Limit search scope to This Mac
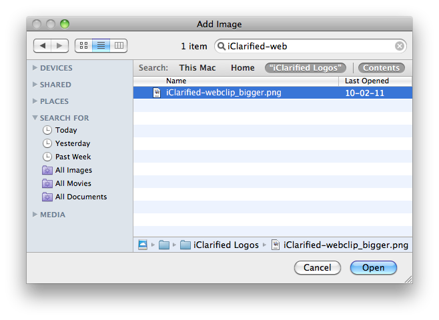The image size is (439, 320). 197,68
